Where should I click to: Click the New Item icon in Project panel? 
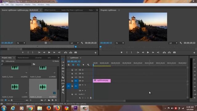click(52, 100)
